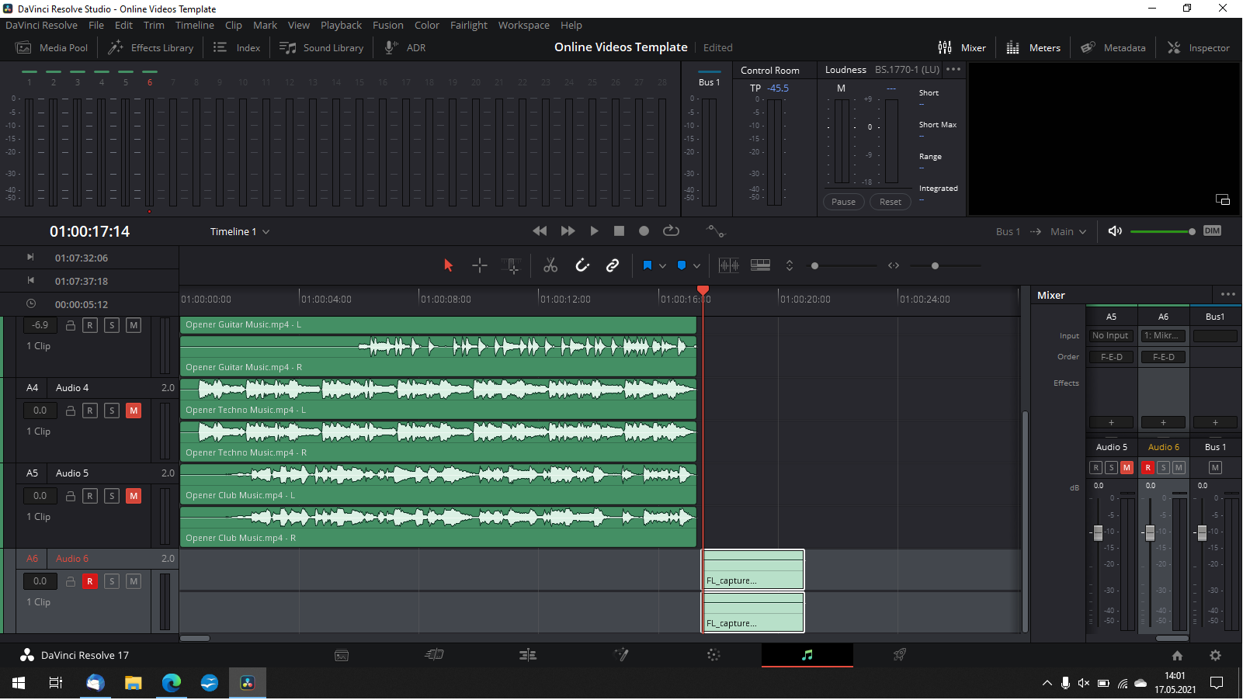Open A6 input selector 1: Mikr...
The height and width of the screenshot is (700, 1243).
coord(1163,336)
